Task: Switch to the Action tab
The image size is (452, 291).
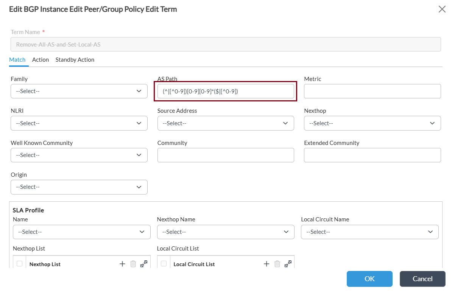Action: 41,60
